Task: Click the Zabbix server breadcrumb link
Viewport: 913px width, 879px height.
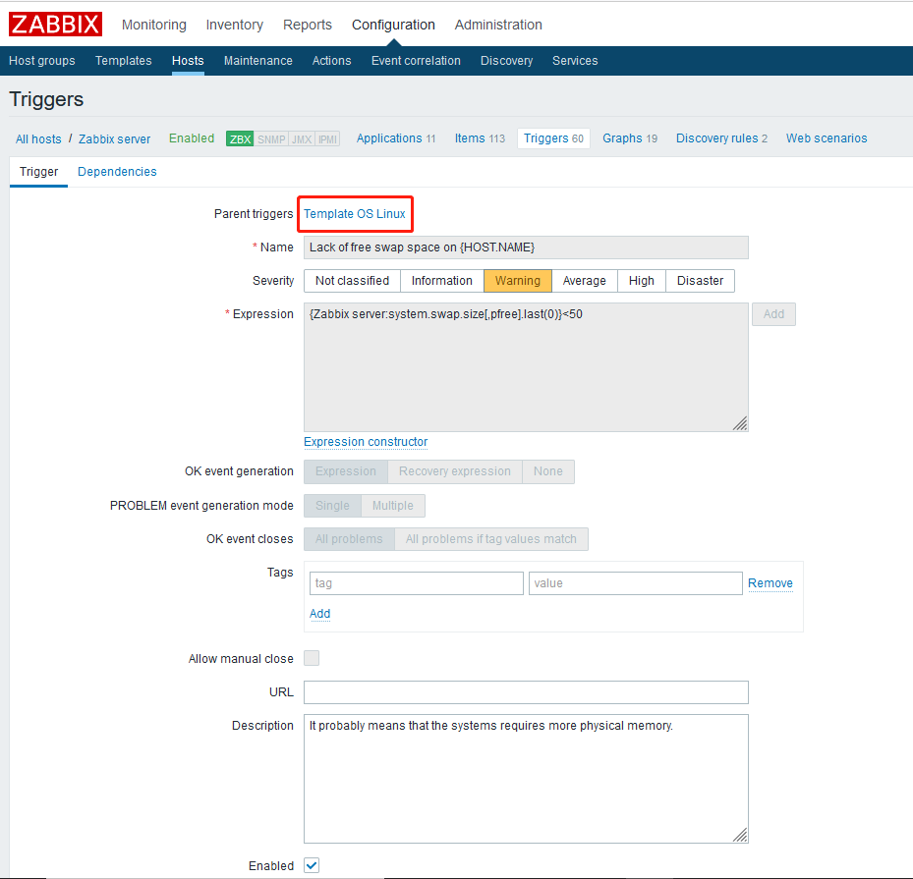Action: click(x=114, y=139)
